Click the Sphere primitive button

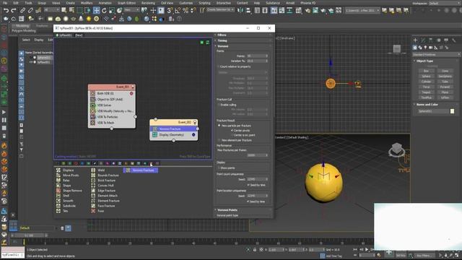[426, 77]
